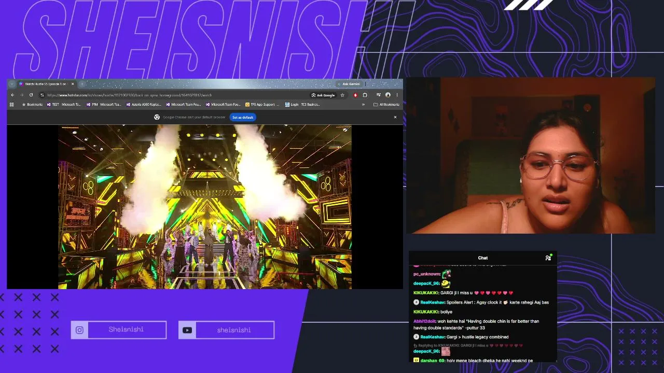This screenshot has height=373, width=664.
Task: Open the Chrome three-dot menu
Action: pyautogui.click(x=397, y=95)
